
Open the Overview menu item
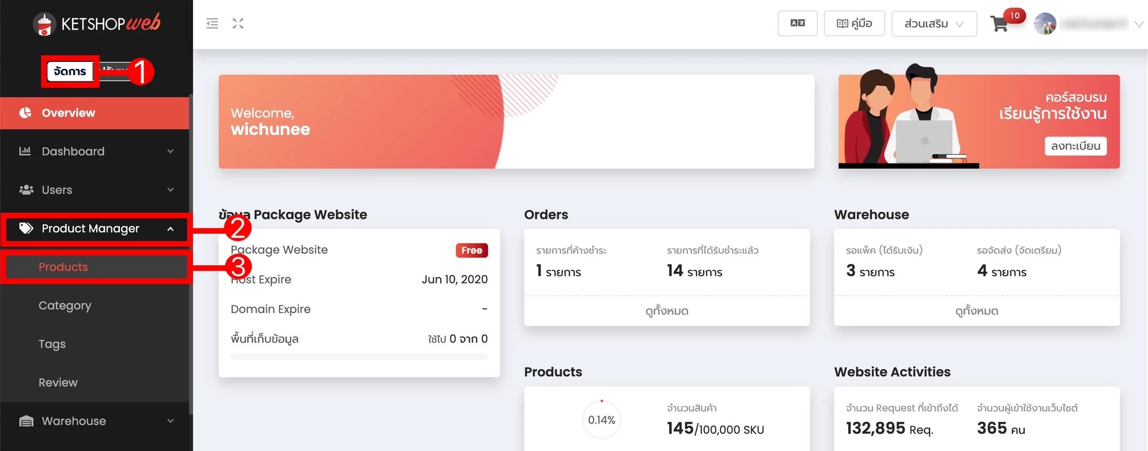pos(95,113)
